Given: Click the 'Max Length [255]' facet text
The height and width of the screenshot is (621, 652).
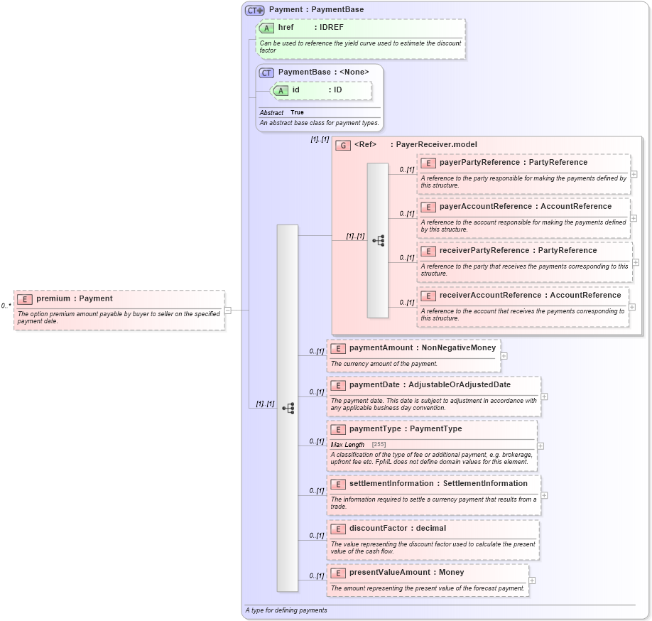Looking at the screenshot, I should (x=359, y=445).
